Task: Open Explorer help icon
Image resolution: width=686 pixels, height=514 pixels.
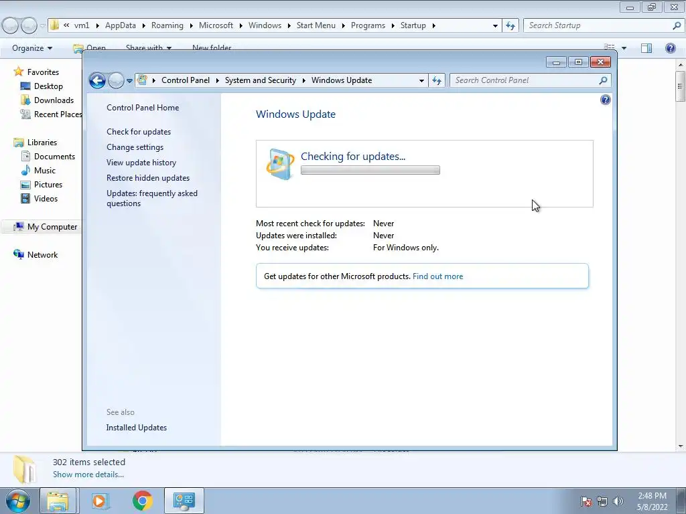Action: click(x=670, y=48)
